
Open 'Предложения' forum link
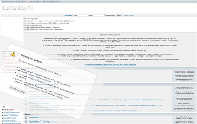click(x=34, y=117)
